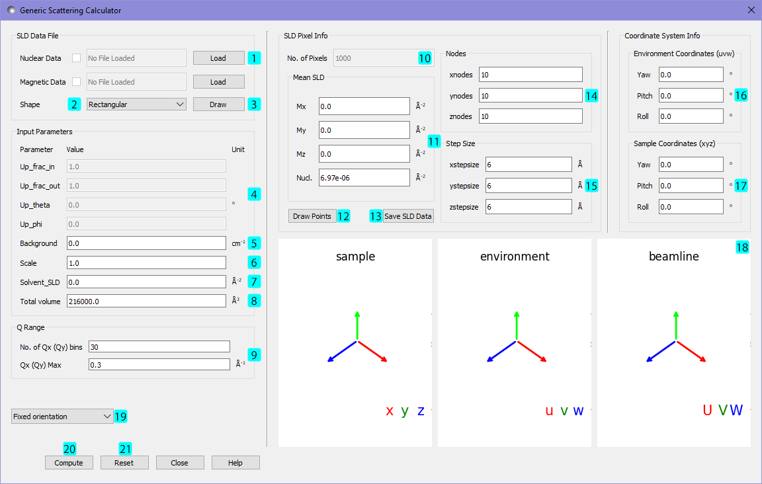This screenshot has width=762, height=484.
Task: Edit the Total volume field
Action: [146, 301]
